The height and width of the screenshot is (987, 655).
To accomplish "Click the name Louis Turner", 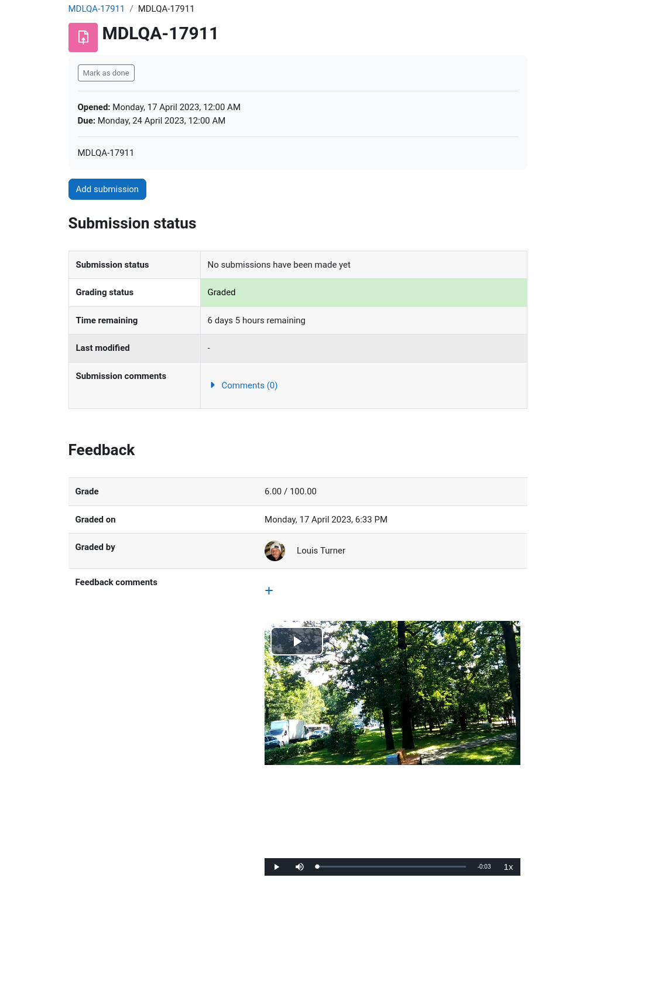I will [x=321, y=551].
